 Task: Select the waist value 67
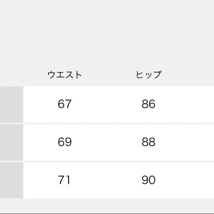coord(65,104)
